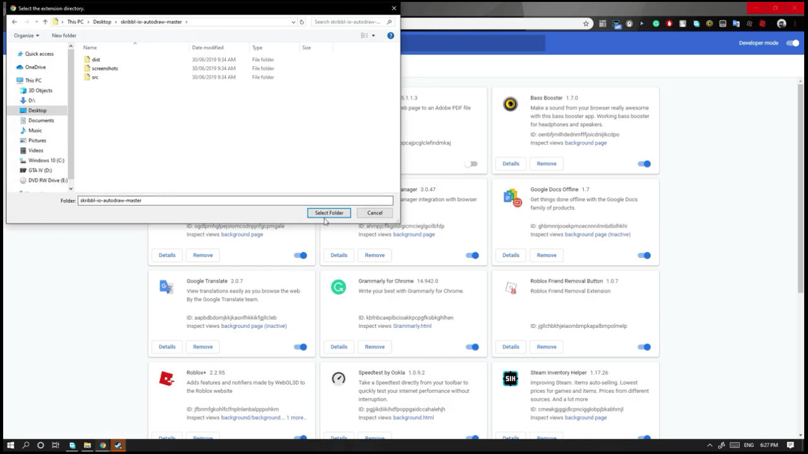
Task: Click Desktop in the address path
Action: pos(102,21)
